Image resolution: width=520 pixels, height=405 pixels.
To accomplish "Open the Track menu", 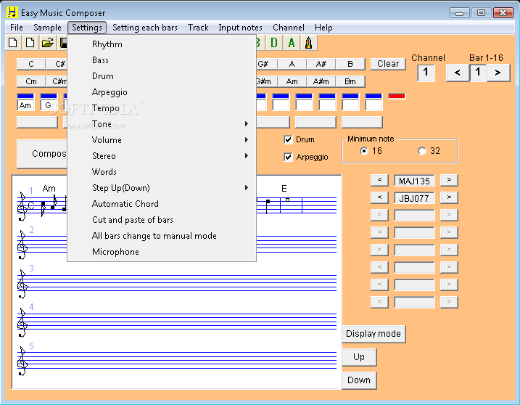I will 198,28.
